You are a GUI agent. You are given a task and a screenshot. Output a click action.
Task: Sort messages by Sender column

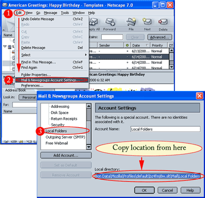tap(111, 45)
